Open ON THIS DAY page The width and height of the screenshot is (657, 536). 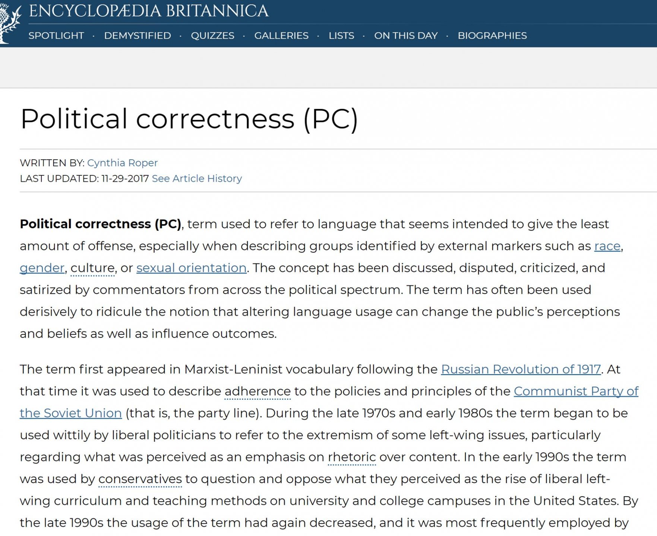point(406,36)
